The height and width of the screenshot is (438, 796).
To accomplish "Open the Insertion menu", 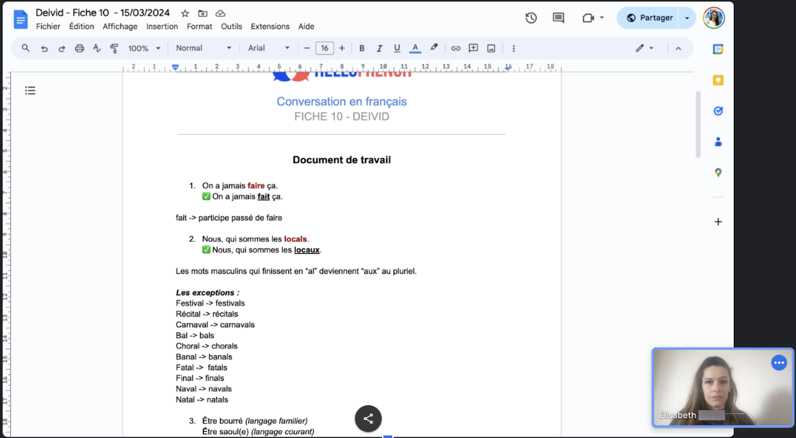I will 162,27.
